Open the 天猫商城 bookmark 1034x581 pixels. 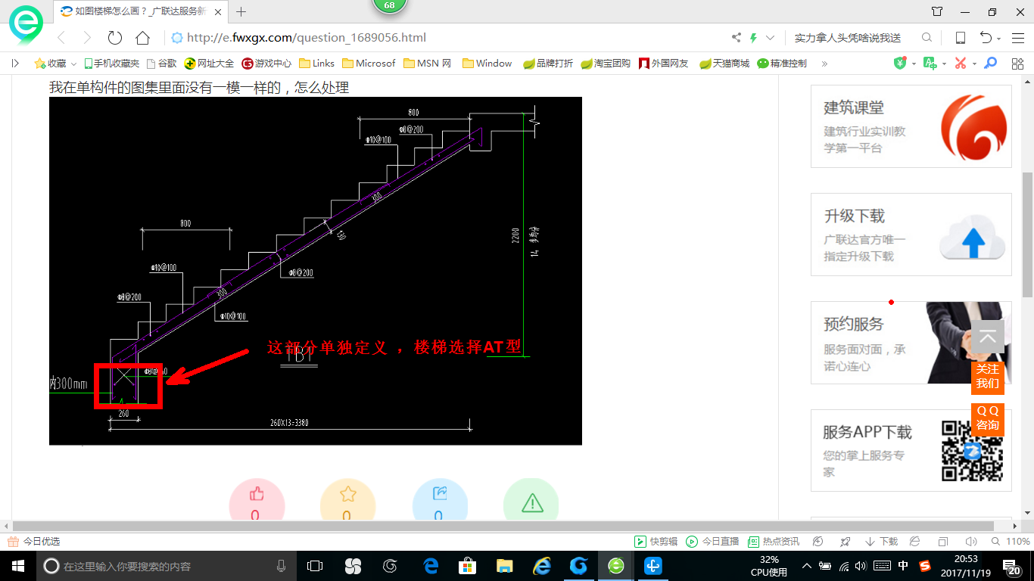(724, 64)
